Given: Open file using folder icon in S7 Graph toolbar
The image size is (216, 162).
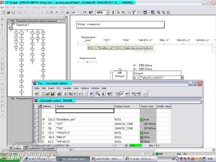Looking at the screenshot, I should point(9,13).
